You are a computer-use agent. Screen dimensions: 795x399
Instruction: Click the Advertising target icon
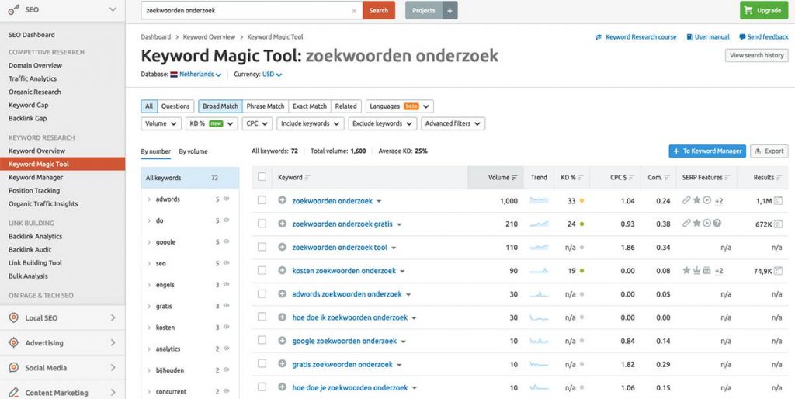pyautogui.click(x=14, y=343)
